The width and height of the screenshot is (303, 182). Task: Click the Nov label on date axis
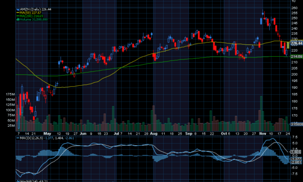coord(262,134)
